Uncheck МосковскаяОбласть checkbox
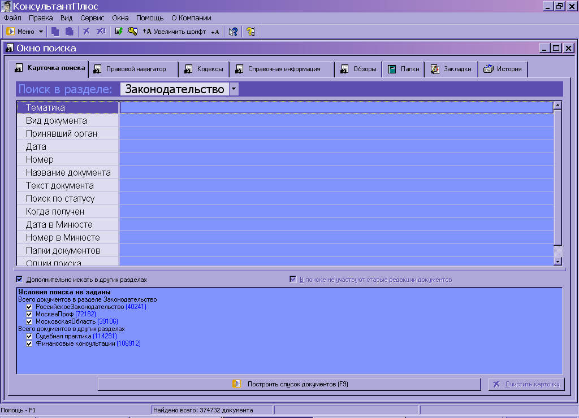579x418 pixels. pos(29,322)
